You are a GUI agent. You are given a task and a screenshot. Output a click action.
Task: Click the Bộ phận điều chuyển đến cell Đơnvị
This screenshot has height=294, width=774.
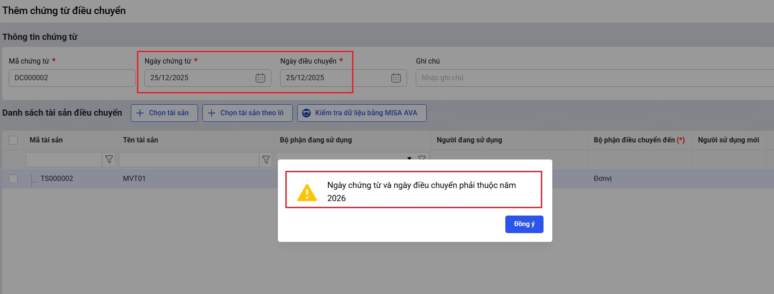pyautogui.click(x=602, y=179)
